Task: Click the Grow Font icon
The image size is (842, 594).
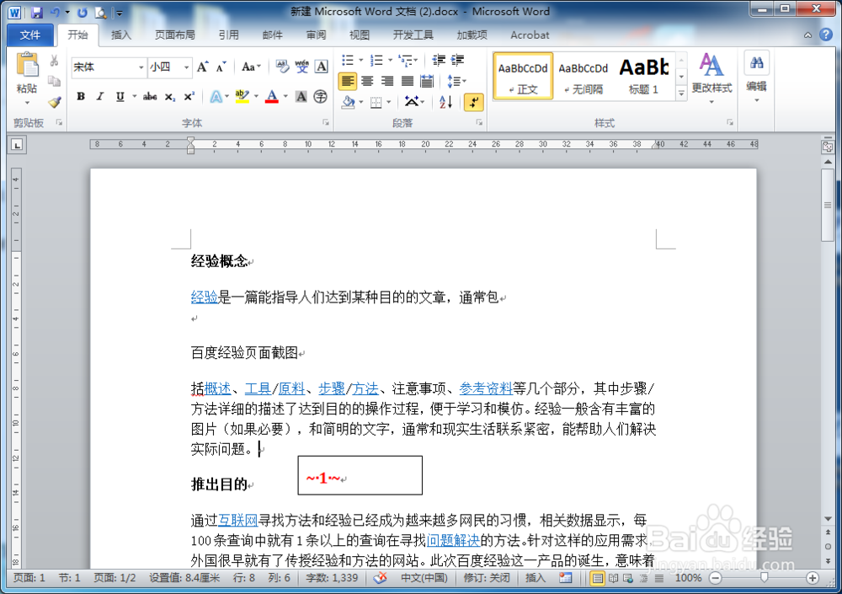Action: pyautogui.click(x=202, y=67)
